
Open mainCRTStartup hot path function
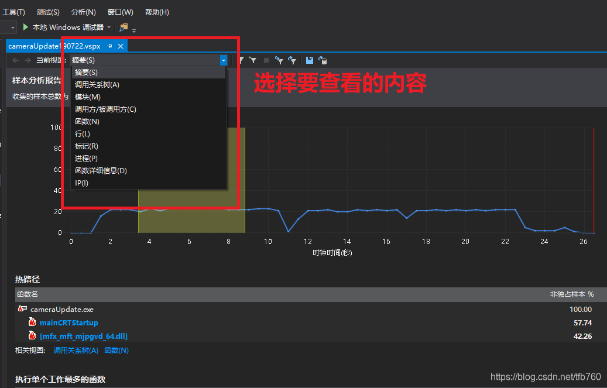click(x=69, y=322)
